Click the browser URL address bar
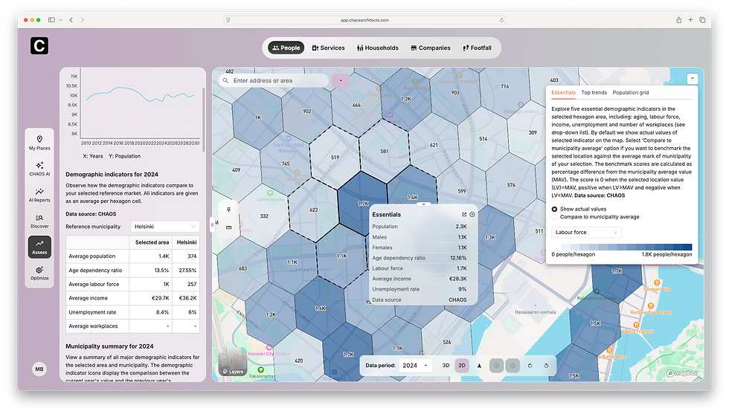 point(364,20)
